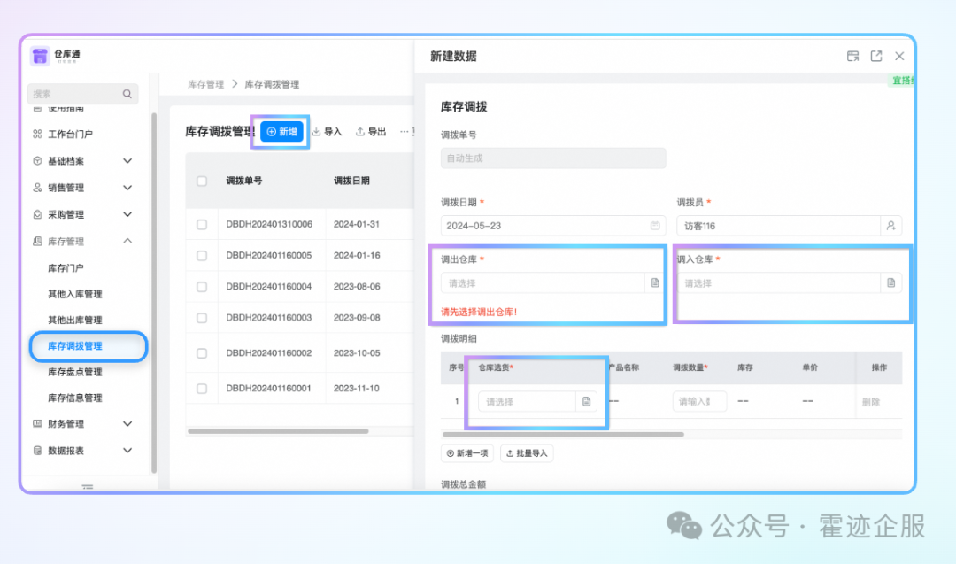The image size is (956, 564).
Task: Click the 新增 button
Action: [281, 132]
